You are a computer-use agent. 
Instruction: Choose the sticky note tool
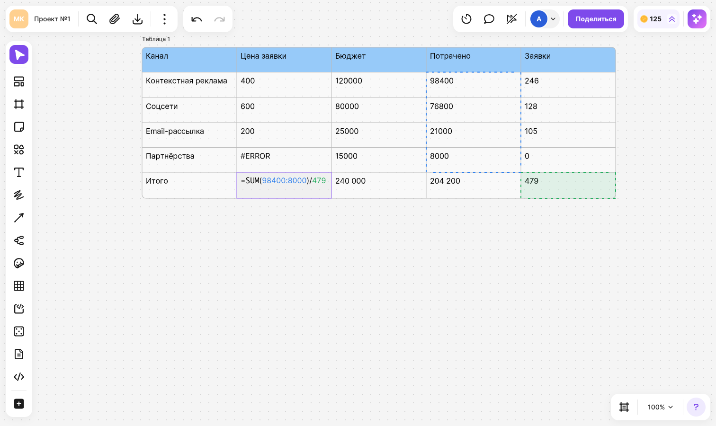[19, 127]
